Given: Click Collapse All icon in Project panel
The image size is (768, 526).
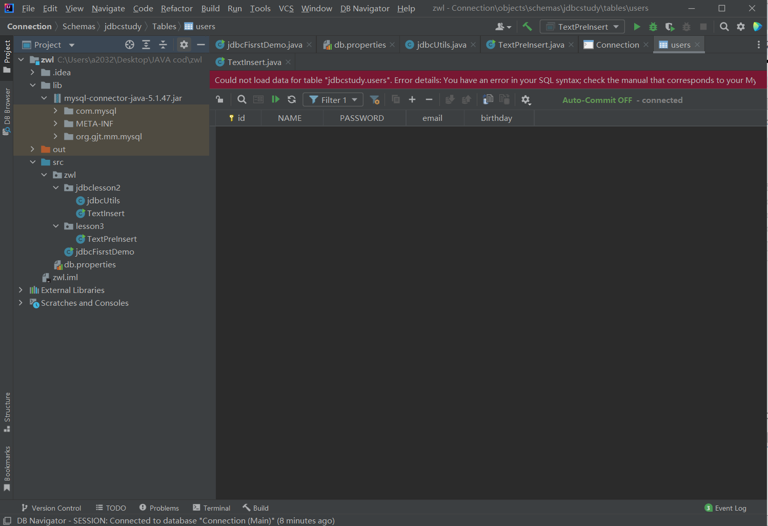Looking at the screenshot, I should pyautogui.click(x=163, y=45).
